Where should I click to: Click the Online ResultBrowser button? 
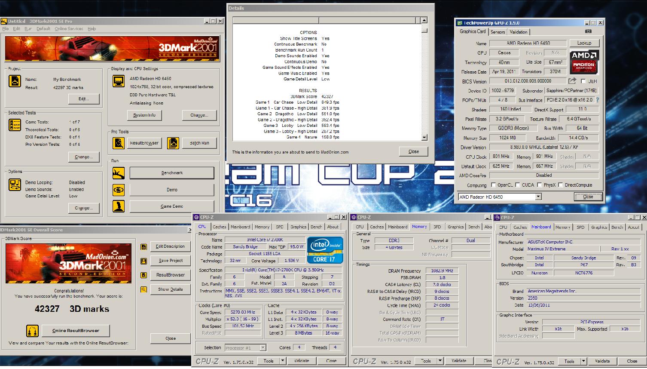tap(76, 331)
